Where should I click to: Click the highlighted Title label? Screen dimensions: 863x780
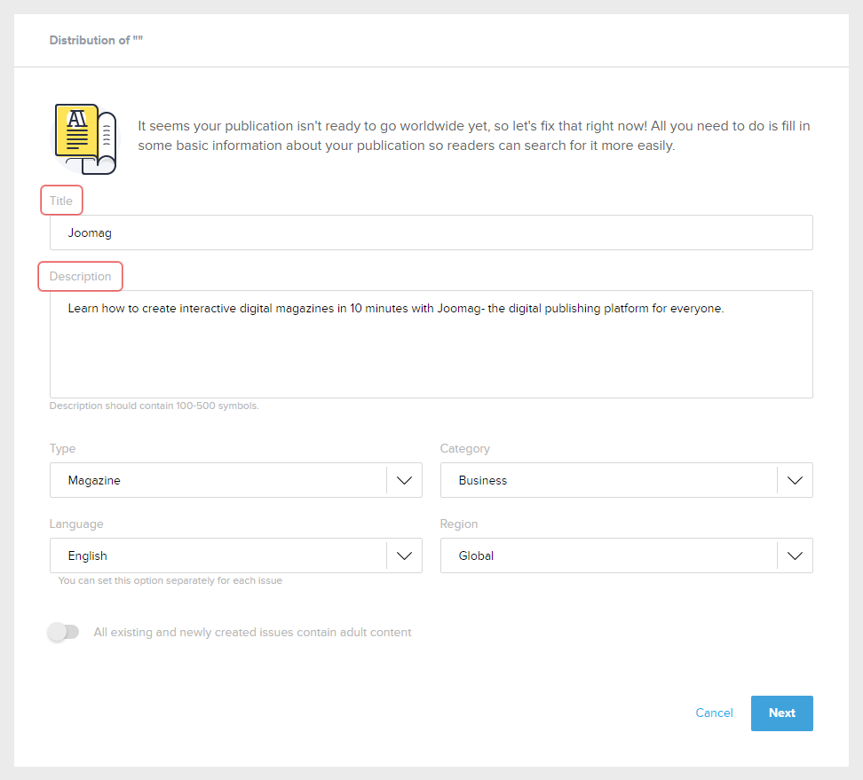point(61,201)
